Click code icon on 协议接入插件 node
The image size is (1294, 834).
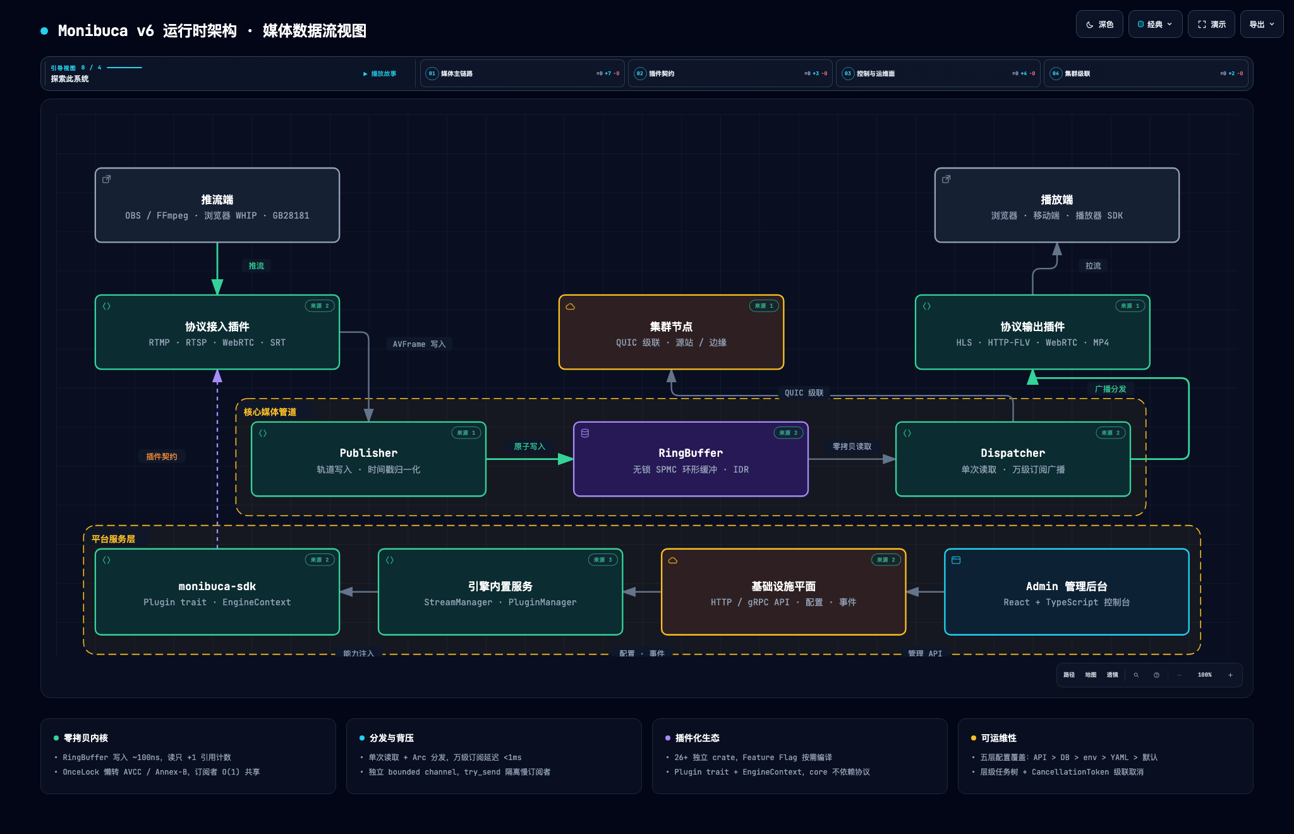(107, 306)
